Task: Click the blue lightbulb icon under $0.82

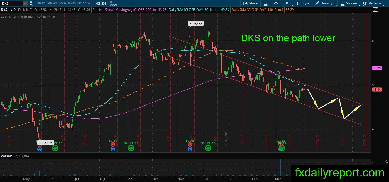Action: 113,149
